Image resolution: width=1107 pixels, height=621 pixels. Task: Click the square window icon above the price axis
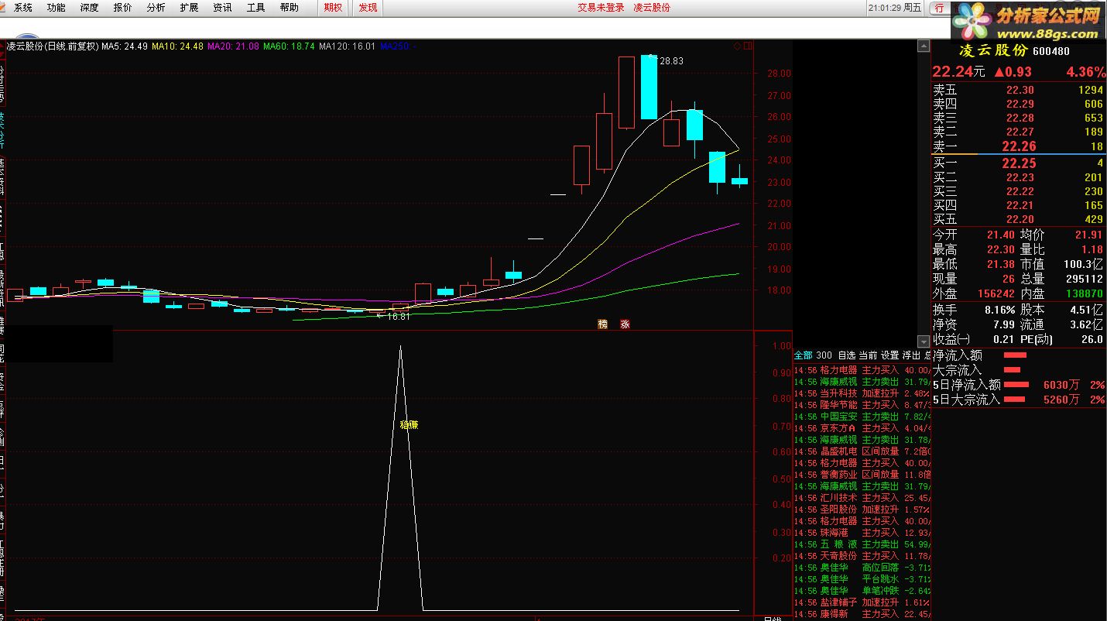(x=748, y=46)
